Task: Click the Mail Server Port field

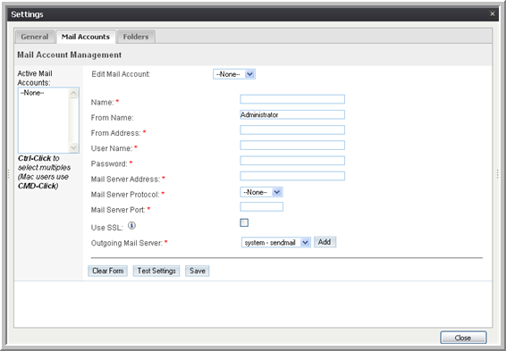Action: click(x=261, y=206)
